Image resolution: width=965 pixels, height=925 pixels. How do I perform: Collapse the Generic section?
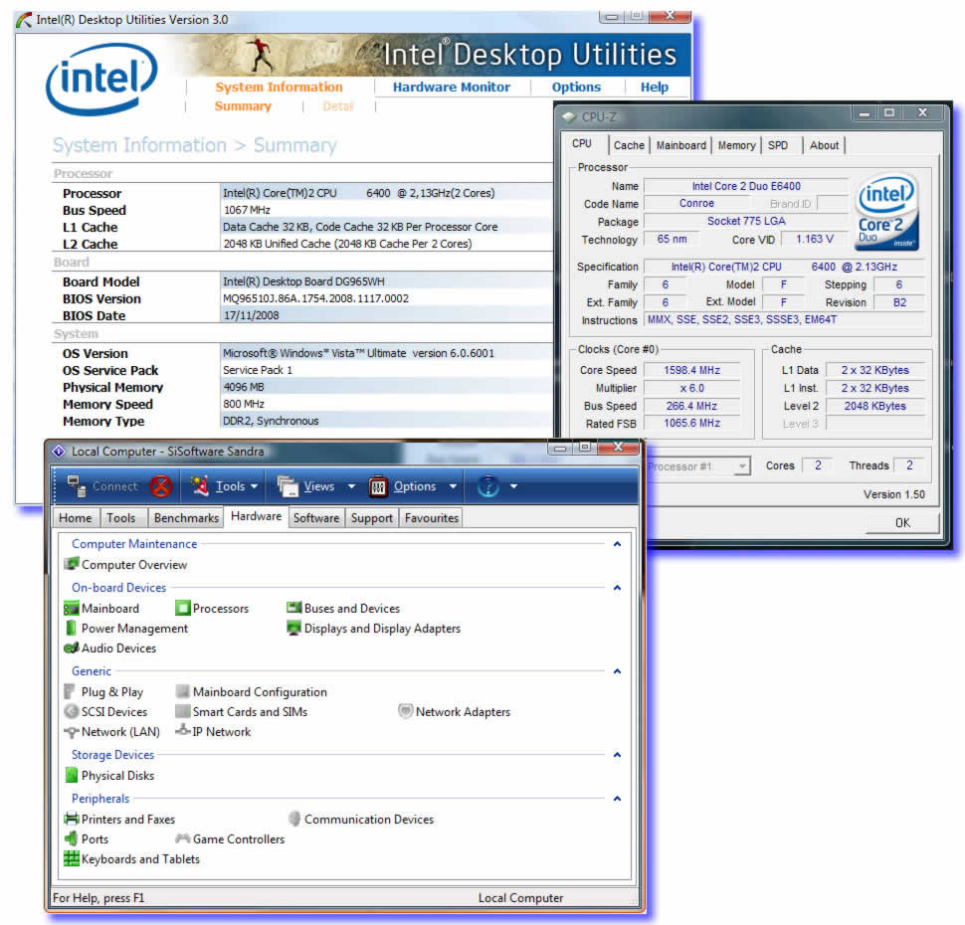[x=617, y=671]
